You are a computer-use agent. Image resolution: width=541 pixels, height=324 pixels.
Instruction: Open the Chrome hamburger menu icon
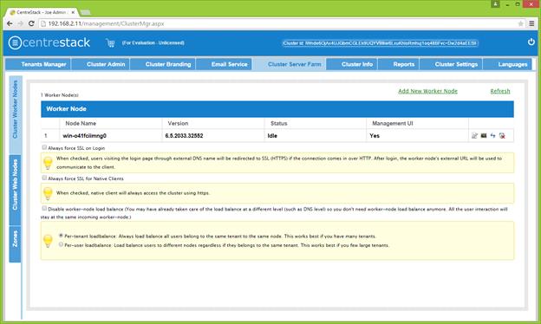tap(531, 23)
